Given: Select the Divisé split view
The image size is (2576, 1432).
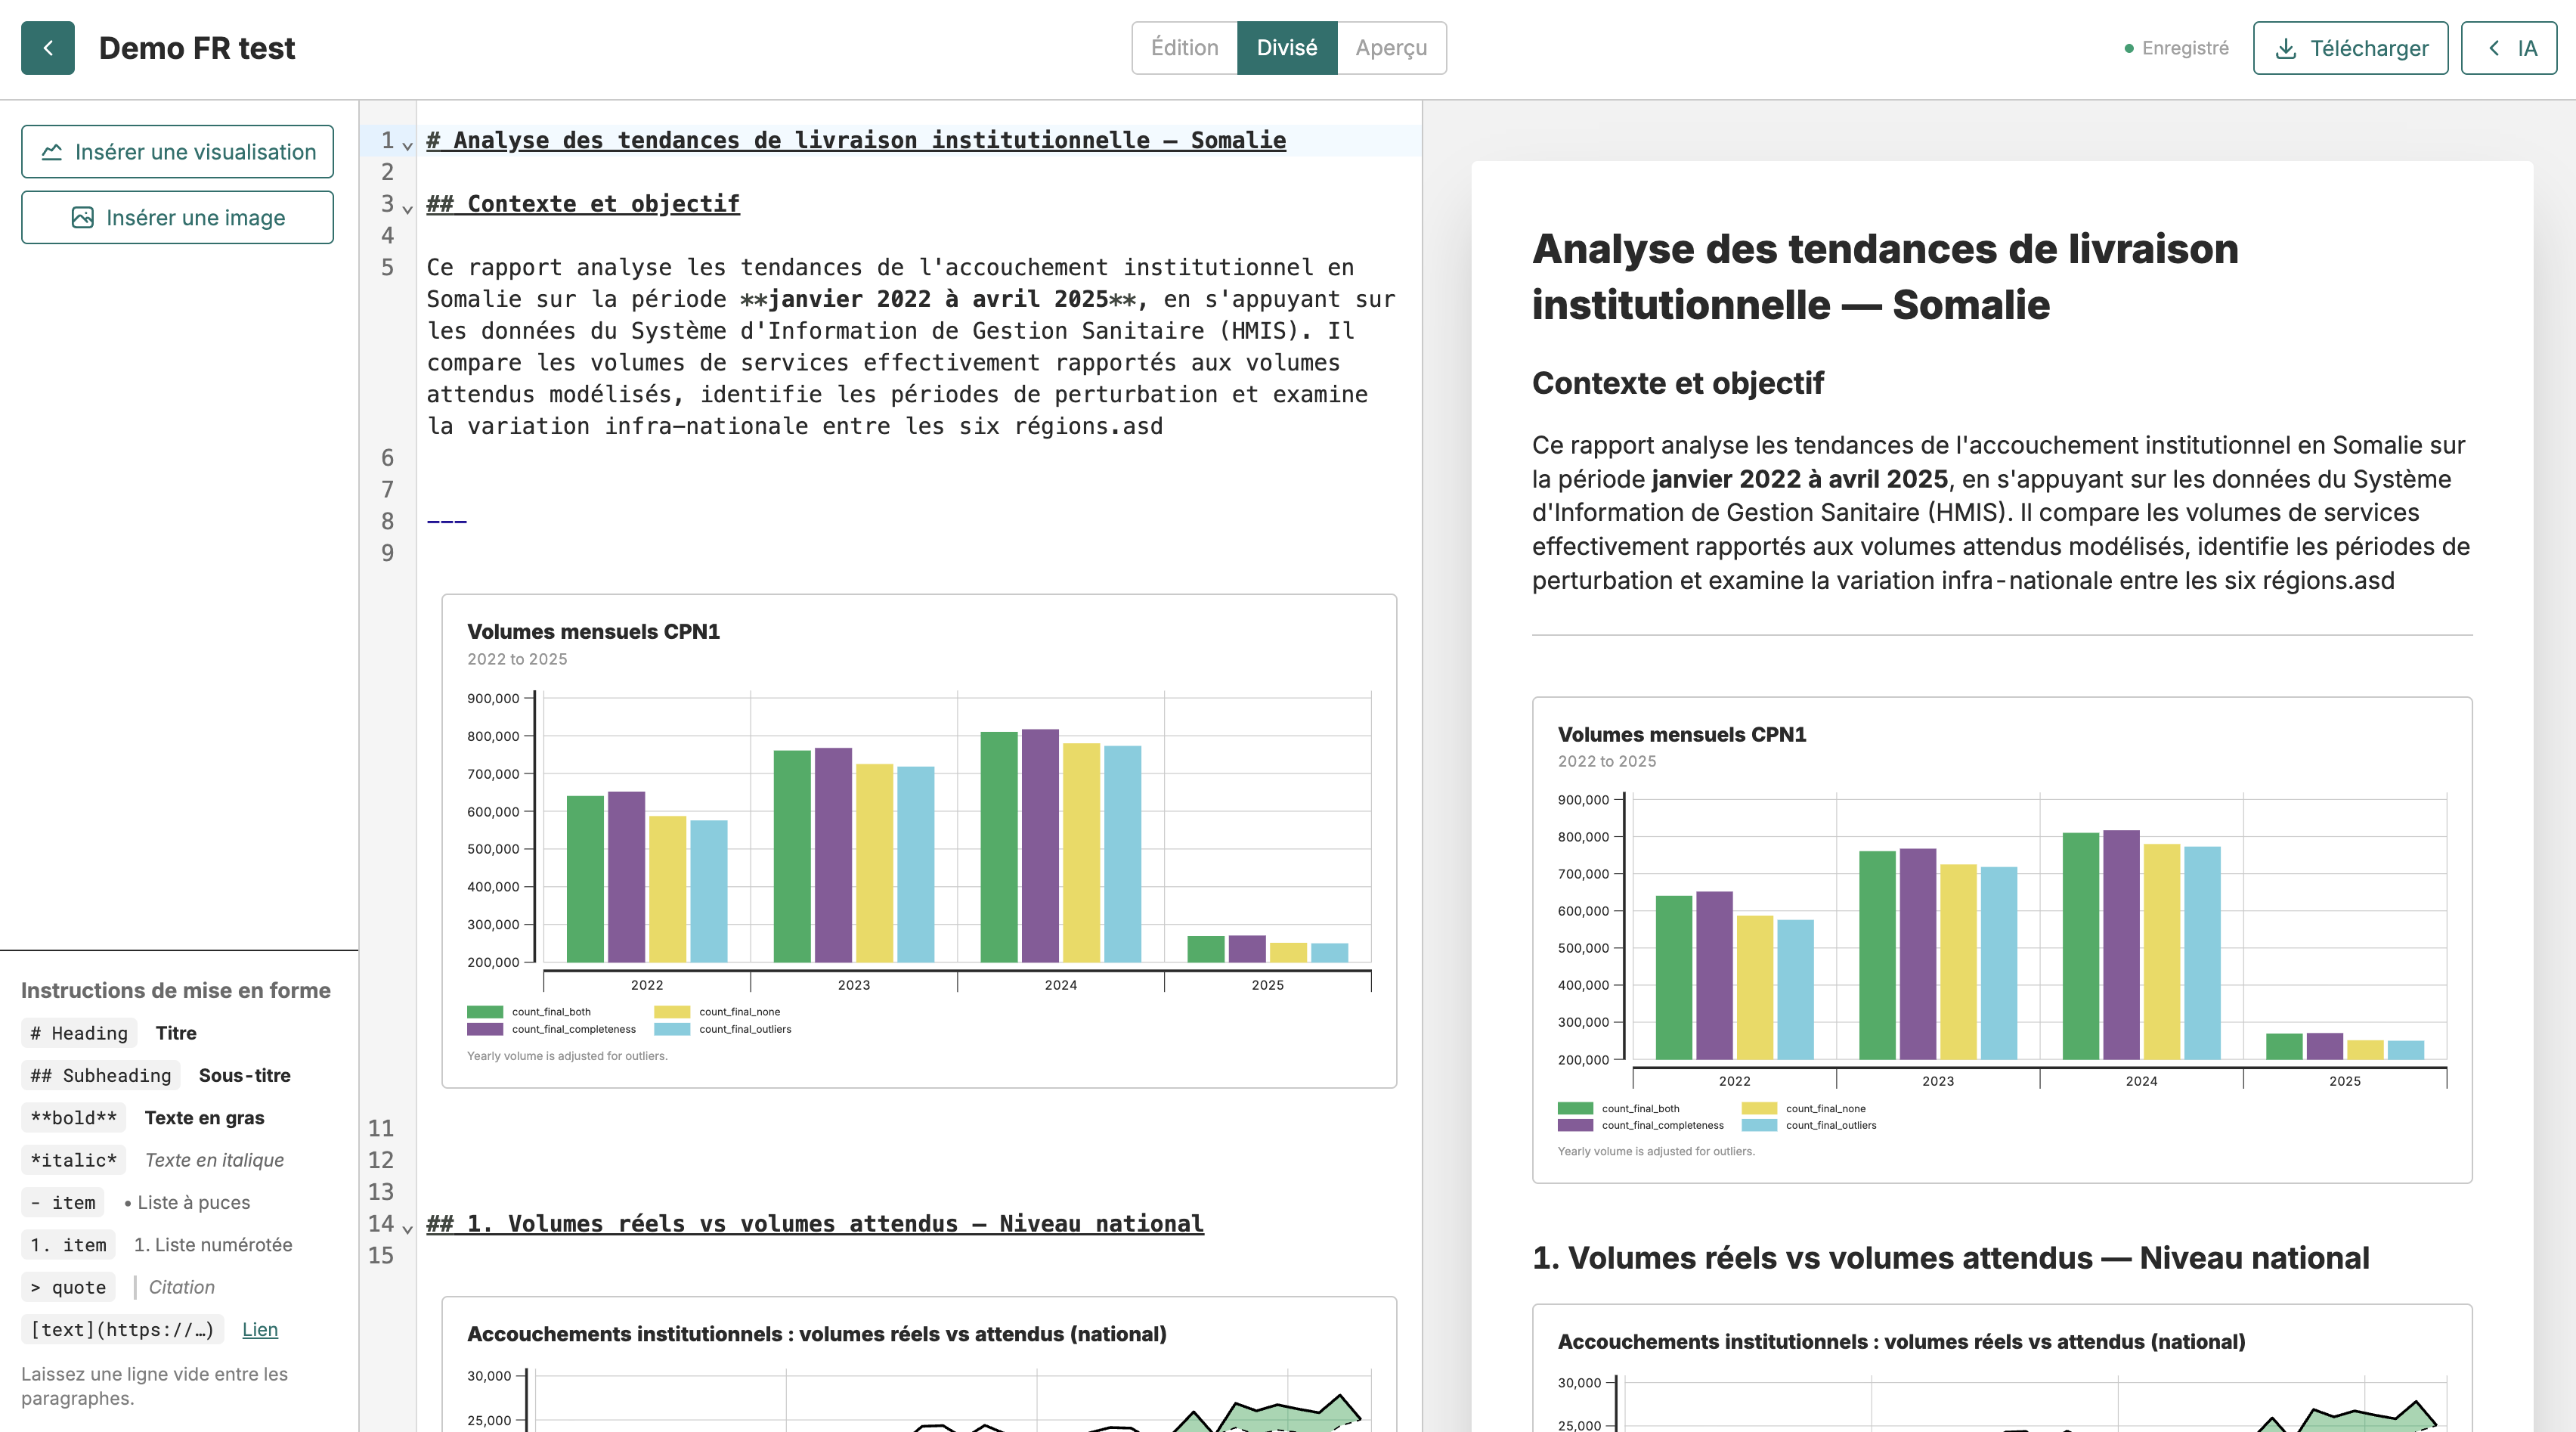Looking at the screenshot, I should pyautogui.click(x=1287, y=48).
